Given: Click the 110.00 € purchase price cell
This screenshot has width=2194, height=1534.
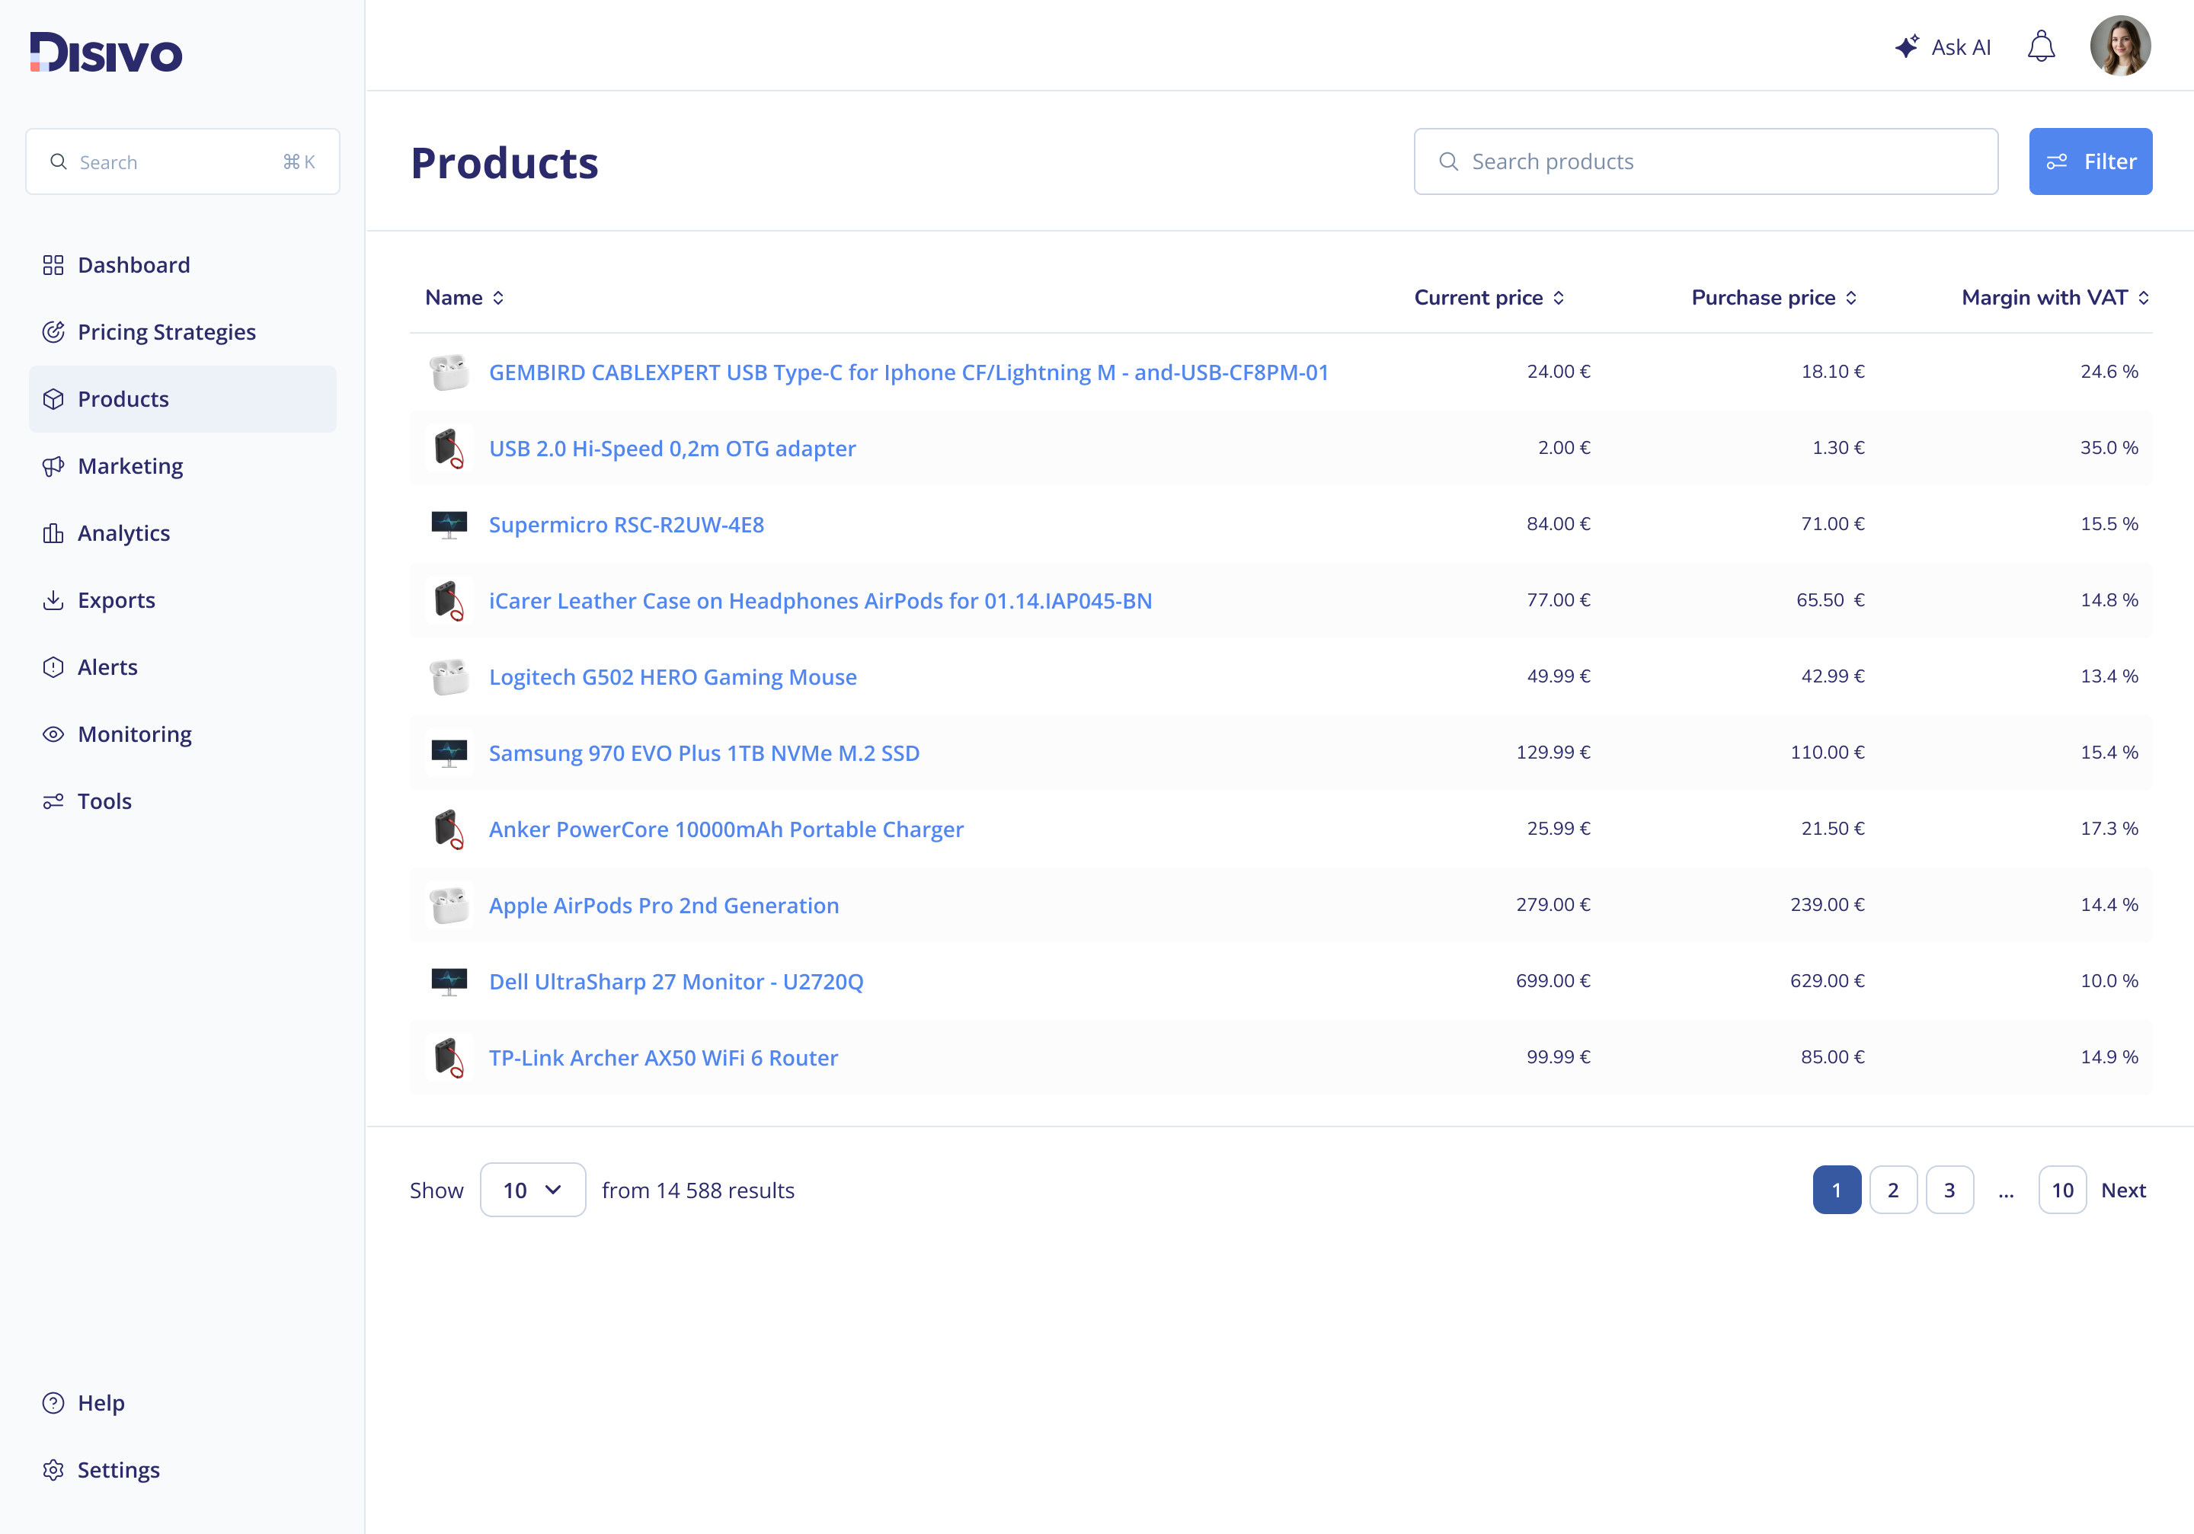Looking at the screenshot, I should (x=1827, y=753).
